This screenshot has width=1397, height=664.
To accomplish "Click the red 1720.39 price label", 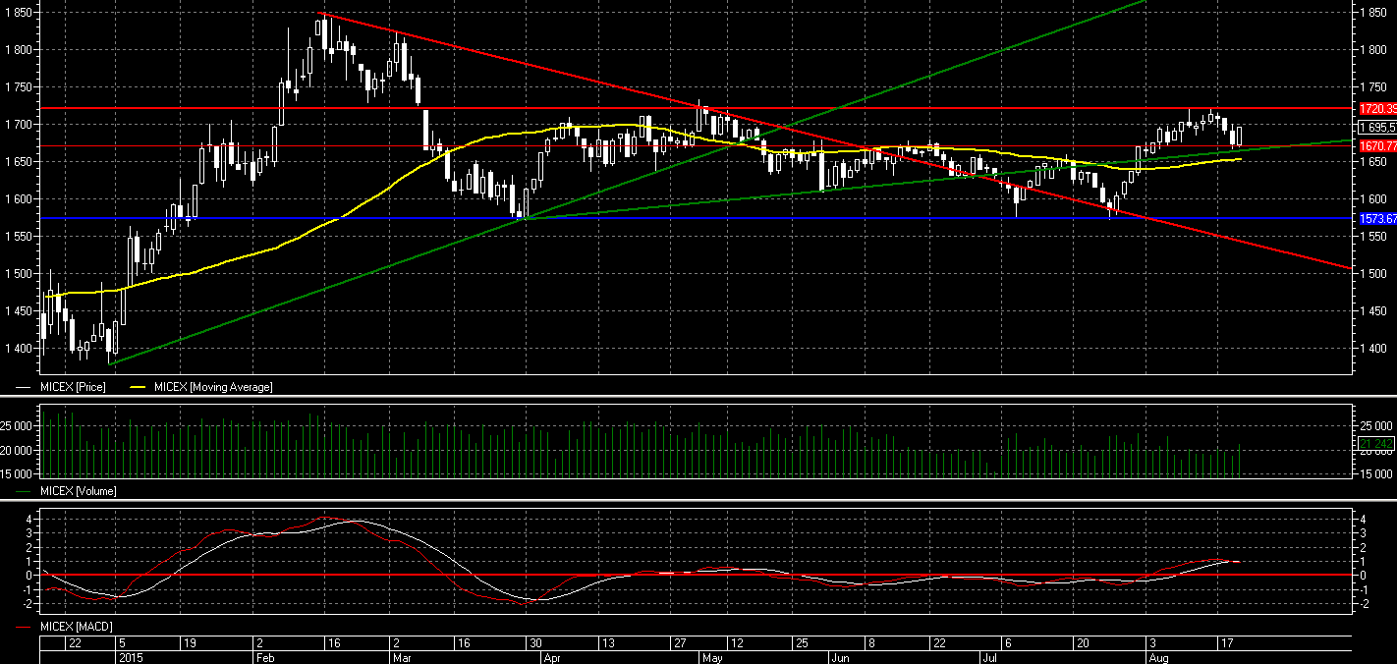I will [1376, 108].
